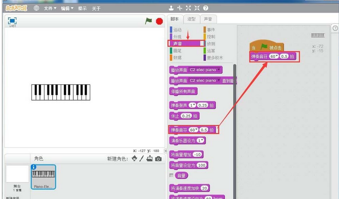Open the 文件 menu
The image size is (339, 199).
[49, 8]
